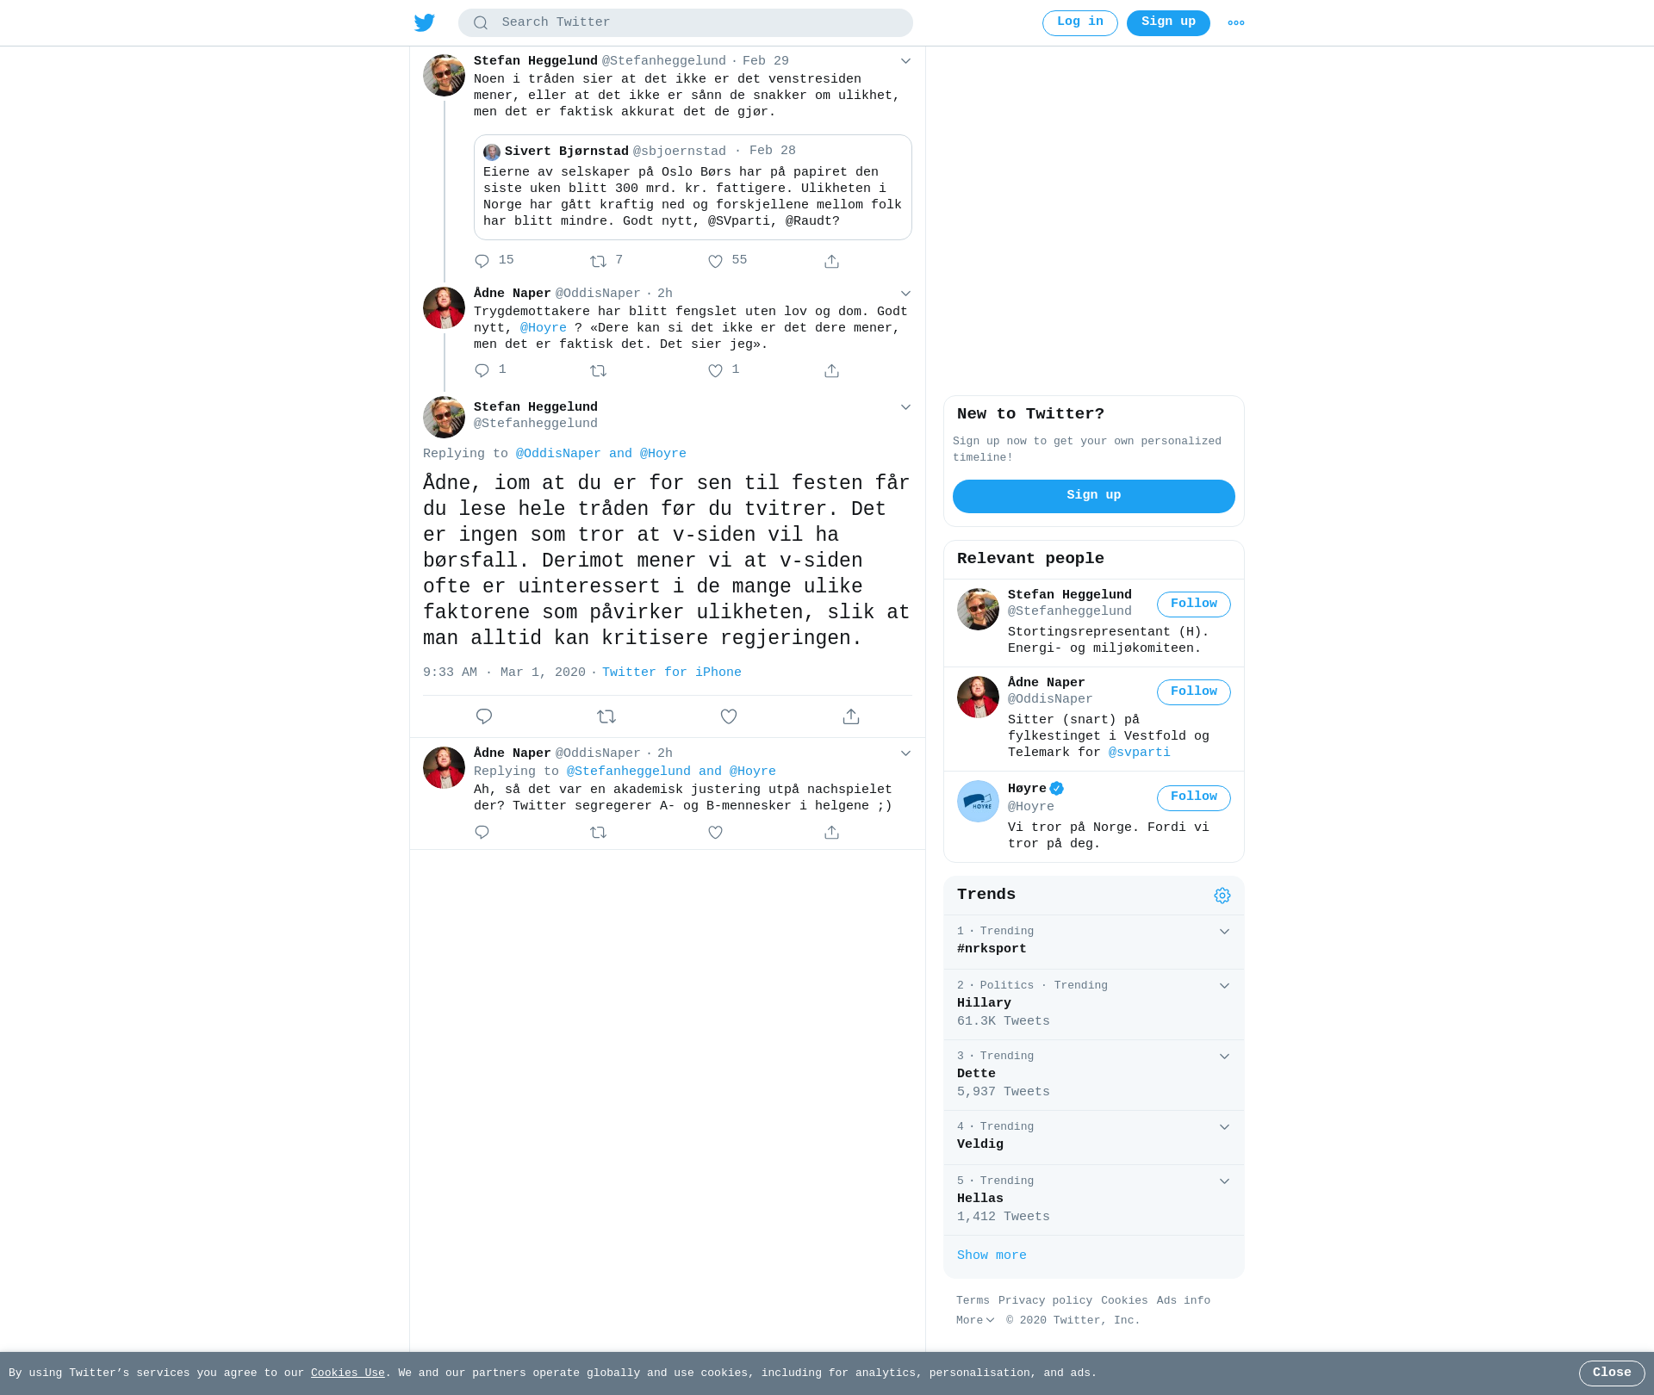Expand the More footer dropdown

(975, 1320)
